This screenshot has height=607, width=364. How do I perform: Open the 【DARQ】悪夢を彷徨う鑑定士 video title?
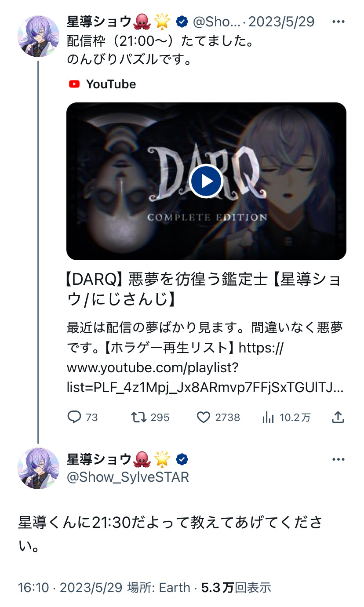pyautogui.click(x=204, y=289)
